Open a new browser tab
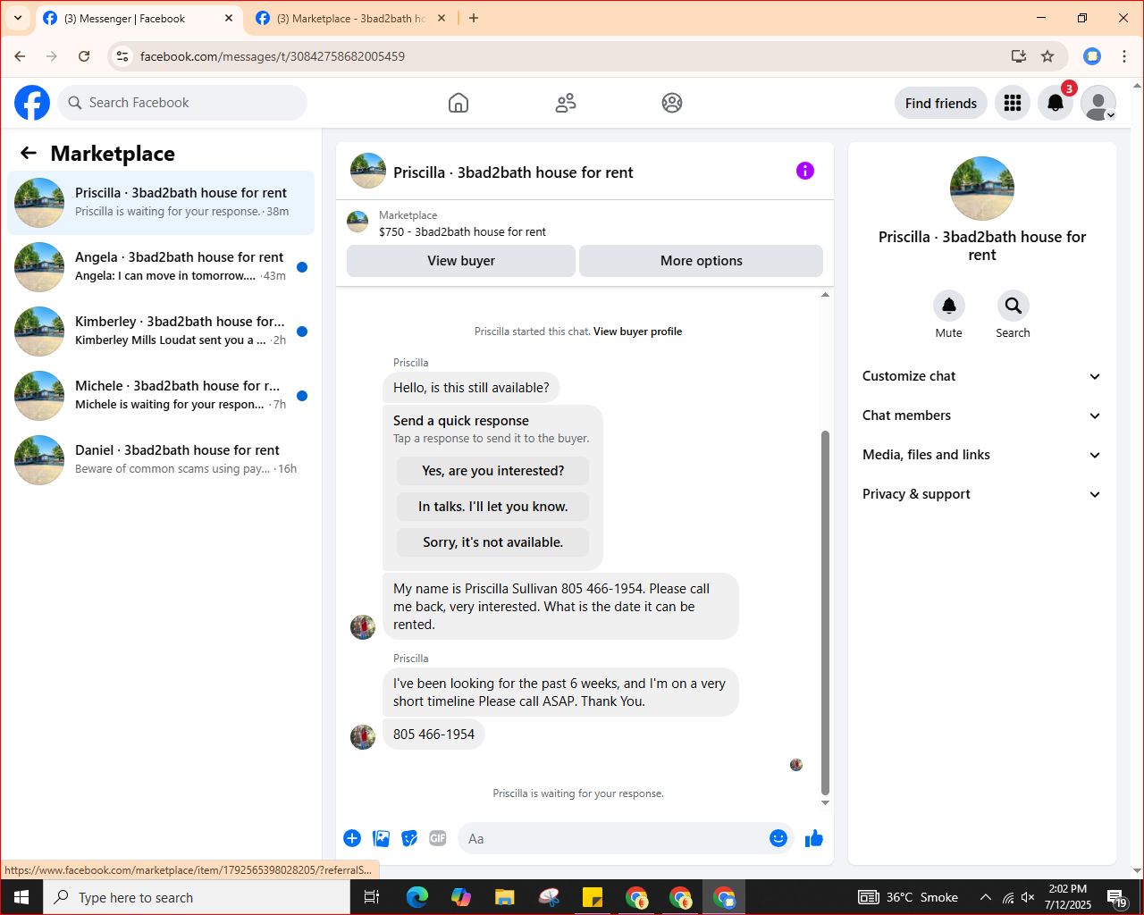This screenshot has height=915, width=1144. click(474, 18)
